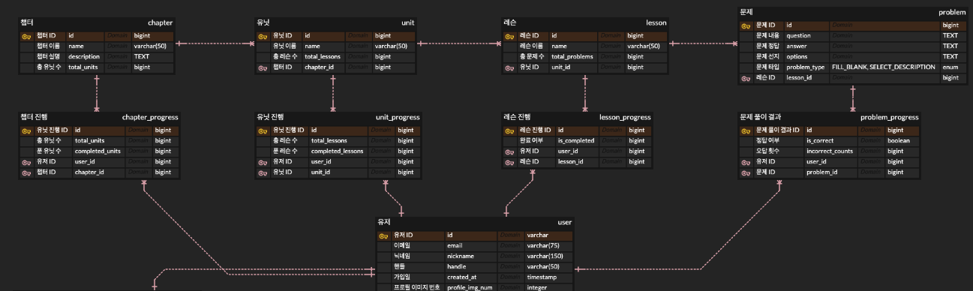Click the '완료 여부' logical name cell
This screenshot has height=291, width=973.
(531, 141)
